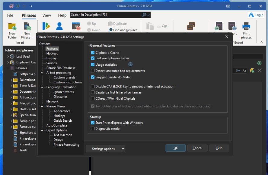Click the grey X icon beside lightning bolt
Screen dimensions: 268x175
[x=260, y=70]
